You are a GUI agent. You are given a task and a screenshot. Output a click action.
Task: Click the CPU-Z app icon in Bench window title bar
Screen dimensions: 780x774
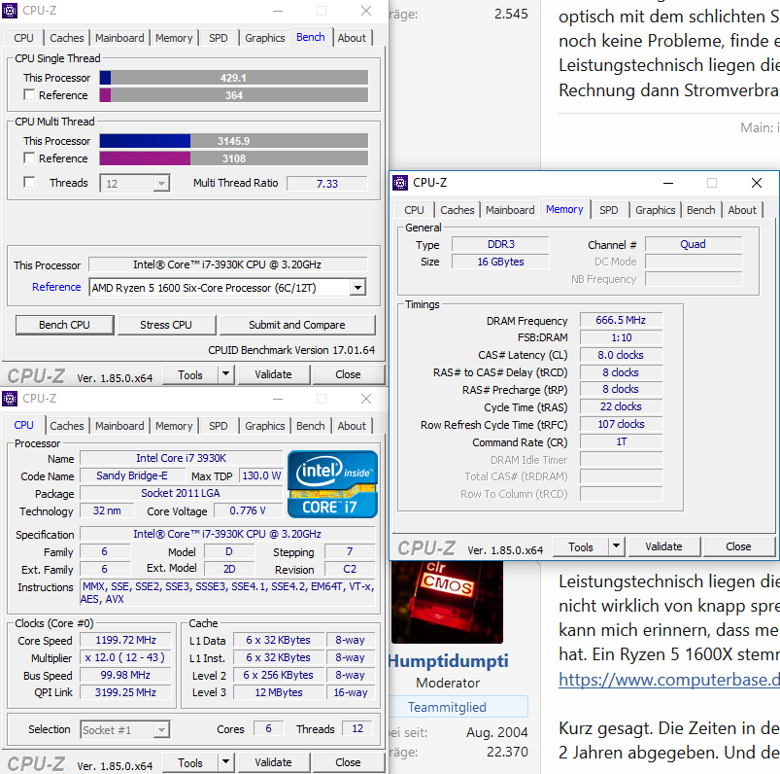tap(10, 11)
